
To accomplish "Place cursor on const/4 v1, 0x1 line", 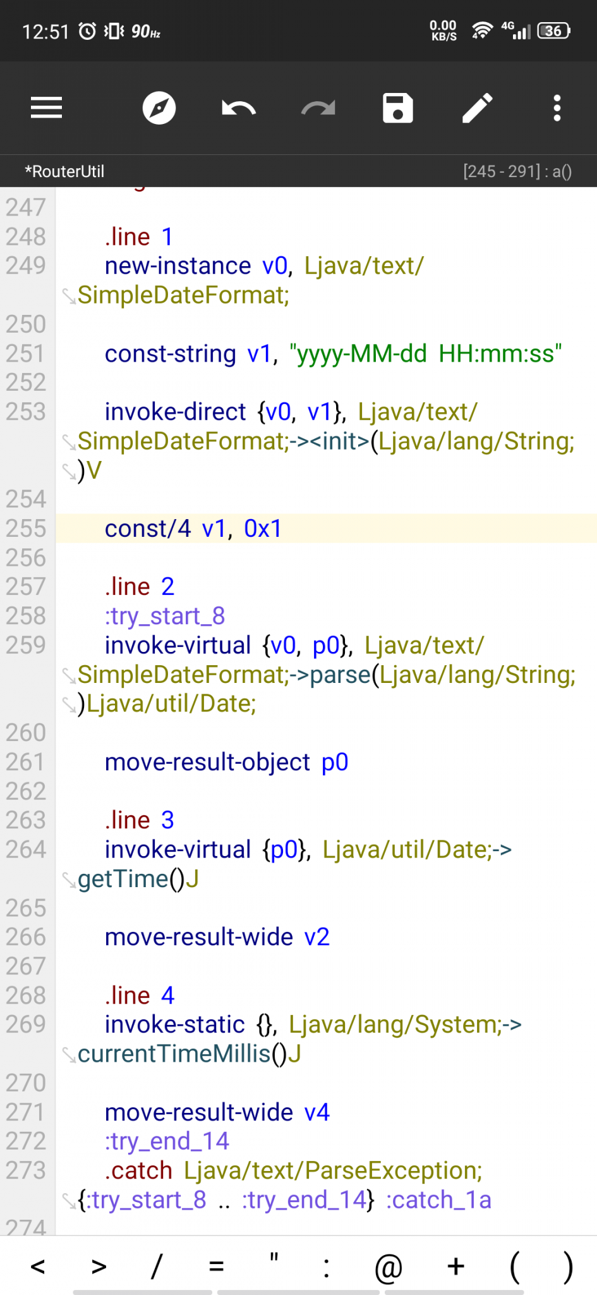I will point(193,529).
